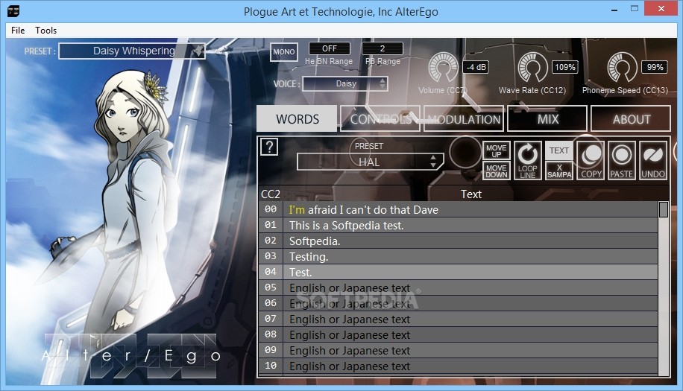The height and width of the screenshot is (391, 683).
Task: Select line 02 "Softpedia."
Action: [470, 241]
